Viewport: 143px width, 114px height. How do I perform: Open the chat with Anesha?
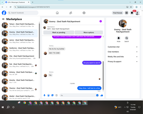pos(19,81)
